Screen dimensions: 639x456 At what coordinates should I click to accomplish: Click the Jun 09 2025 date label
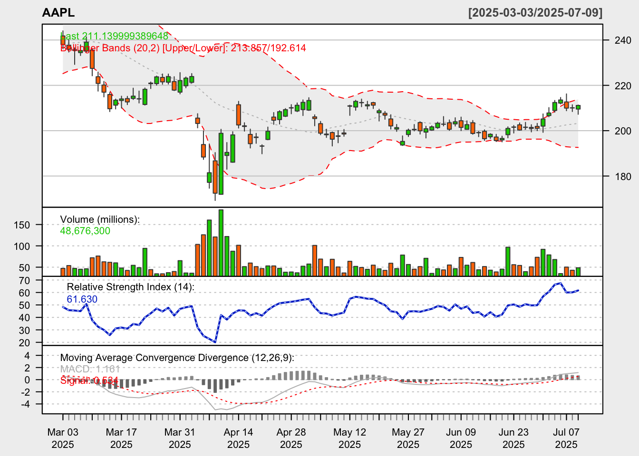(461, 438)
